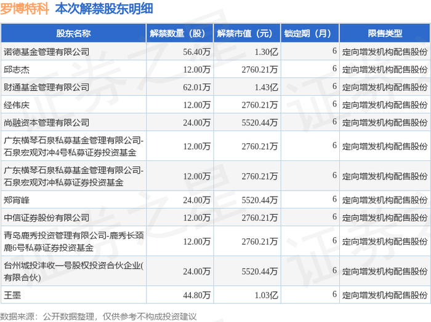Click lock period 6 in 诺德基金 row
This screenshot has width=431, height=322.
(334, 51)
